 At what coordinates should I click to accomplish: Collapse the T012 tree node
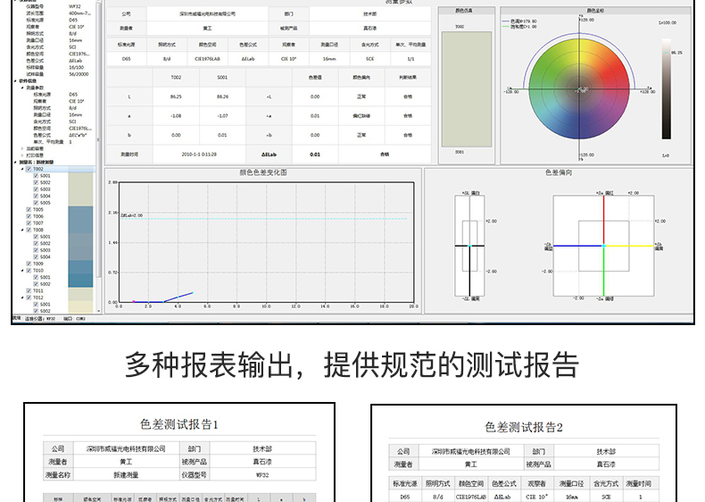coord(23,297)
